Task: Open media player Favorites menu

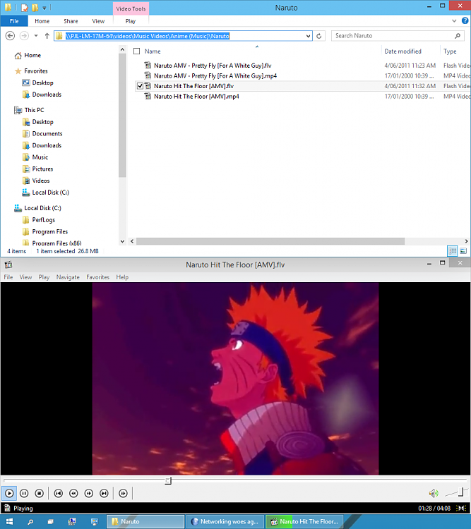Action: click(x=97, y=277)
